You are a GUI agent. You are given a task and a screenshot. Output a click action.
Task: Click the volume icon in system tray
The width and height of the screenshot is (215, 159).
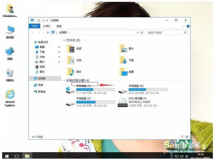tap(182, 156)
